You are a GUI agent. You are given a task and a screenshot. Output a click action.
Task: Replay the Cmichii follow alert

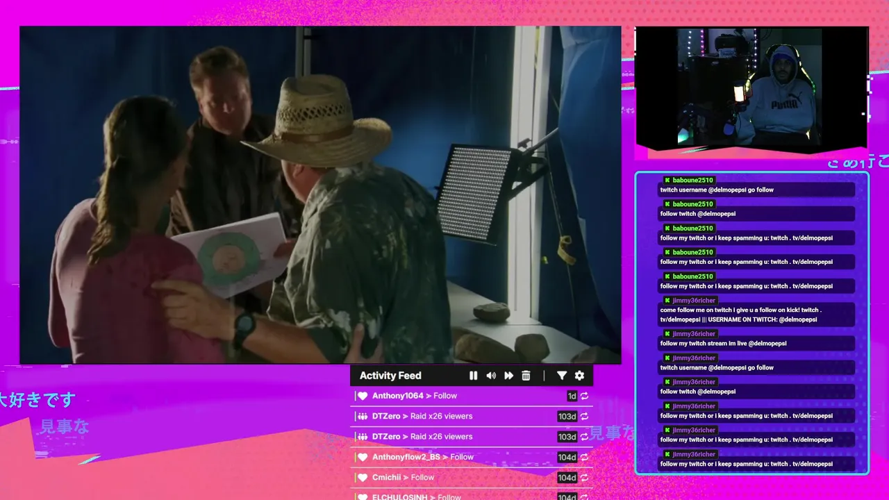[585, 478]
